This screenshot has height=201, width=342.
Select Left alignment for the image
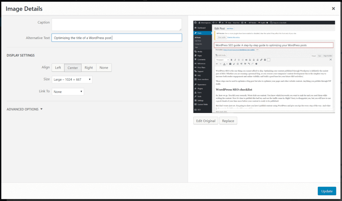pyautogui.click(x=58, y=67)
